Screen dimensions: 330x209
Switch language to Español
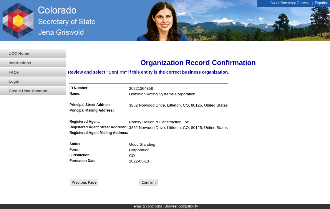[321, 3]
